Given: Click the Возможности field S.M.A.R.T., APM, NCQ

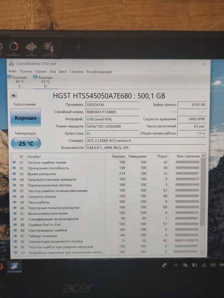Looking at the screenshot, I should tap(146, 148).
